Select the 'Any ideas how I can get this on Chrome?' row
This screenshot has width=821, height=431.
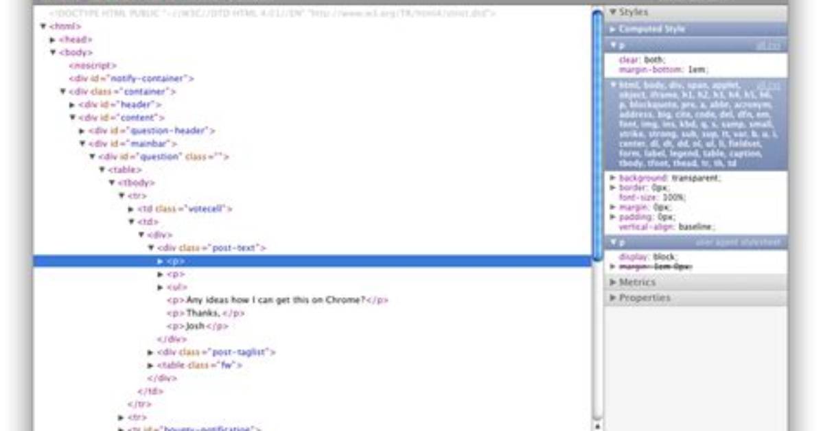[277, 300]
